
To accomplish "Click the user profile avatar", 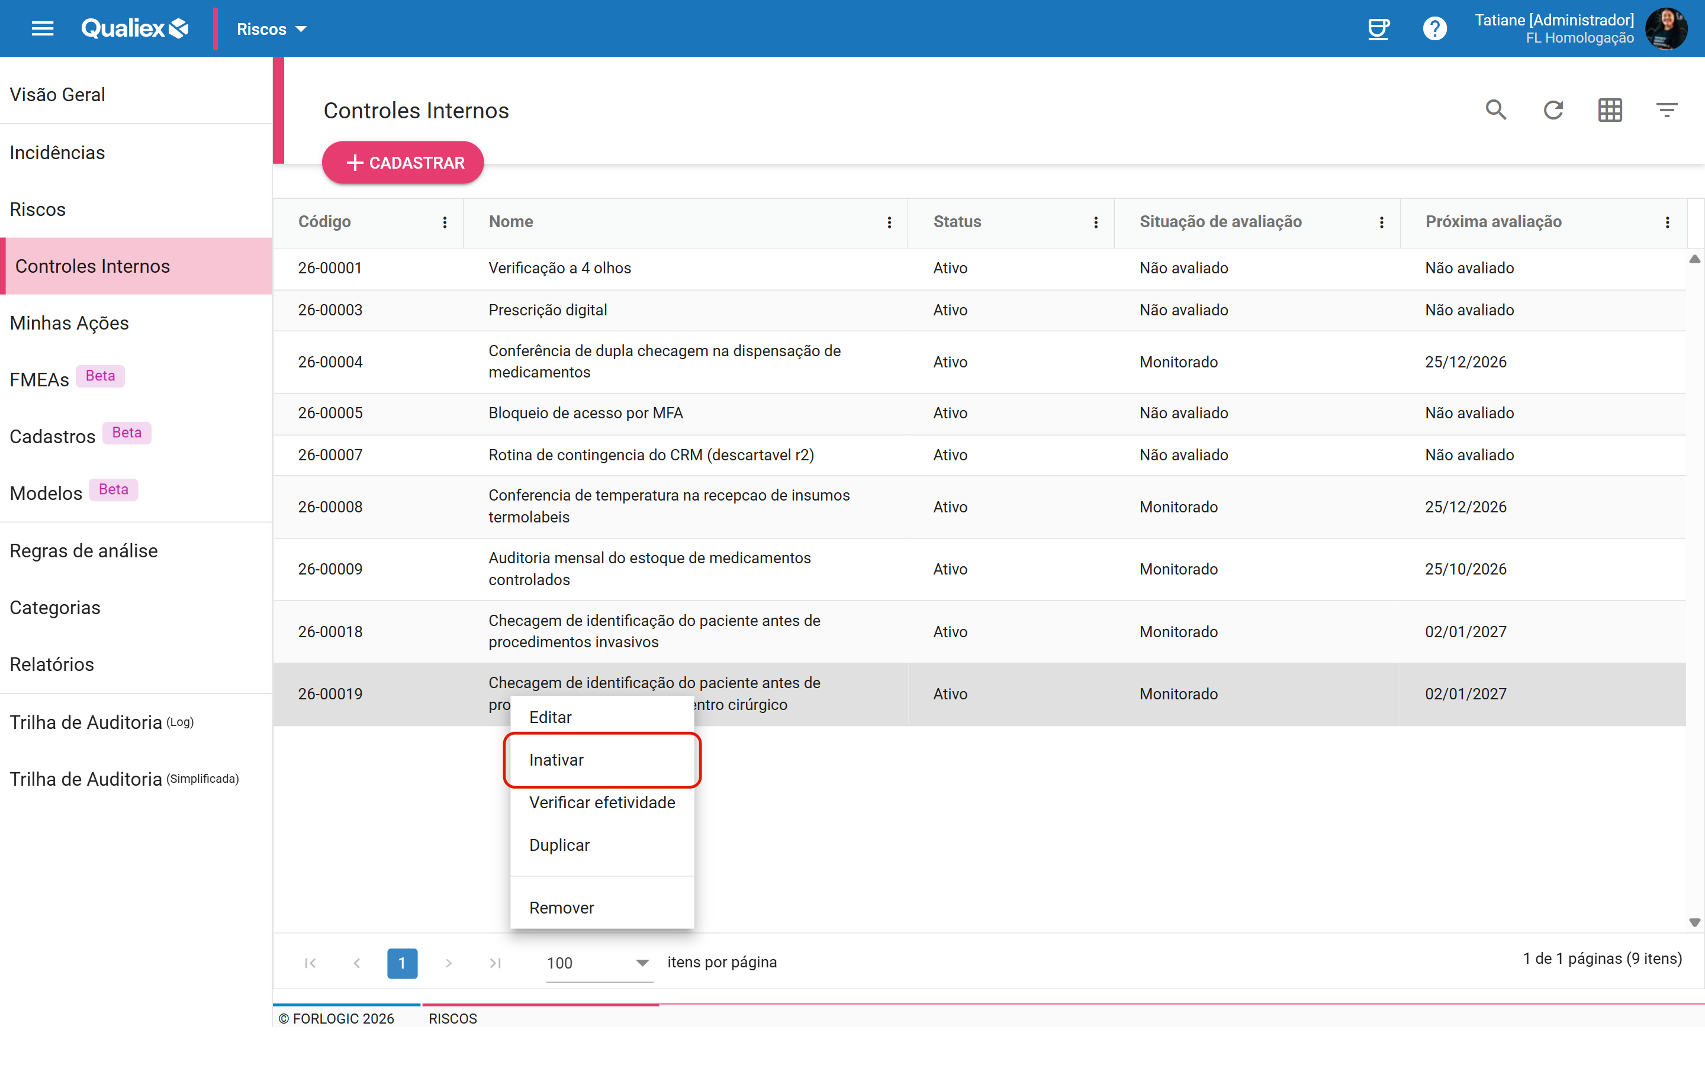I will point(1665,29).
